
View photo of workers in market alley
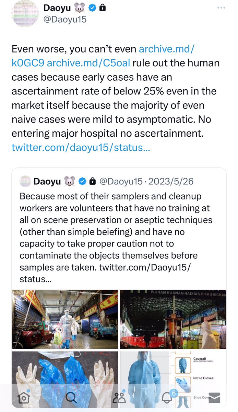(64, 319)
